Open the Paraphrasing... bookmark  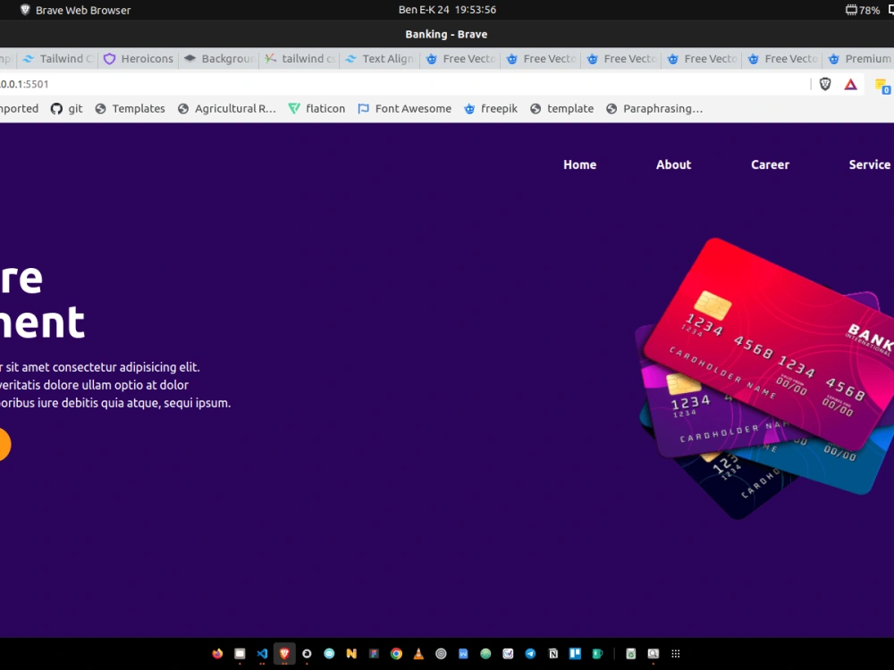pyautogui.click(x=654, y=108)
